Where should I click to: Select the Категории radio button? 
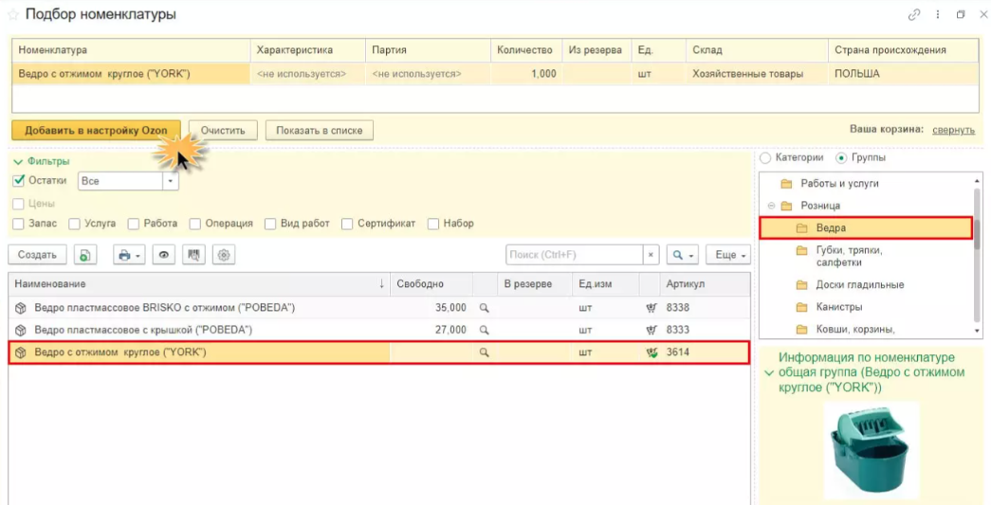point(765,158)
